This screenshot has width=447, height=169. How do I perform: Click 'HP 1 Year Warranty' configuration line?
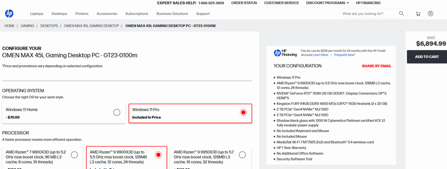pos(291,148)
